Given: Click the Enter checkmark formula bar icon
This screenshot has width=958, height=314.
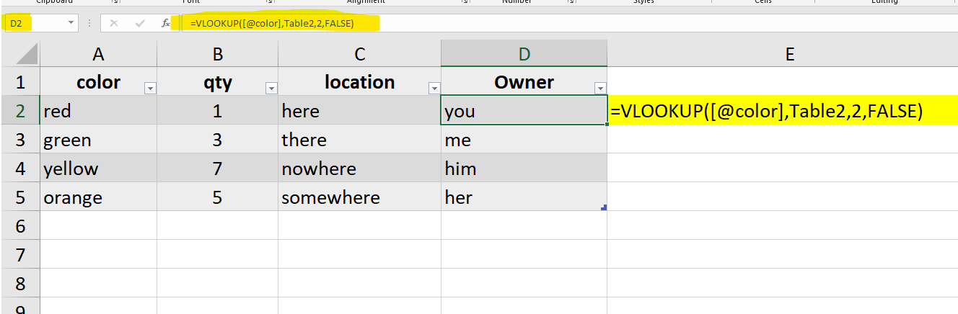Looking at the screenshot, I should coord(140,23).
